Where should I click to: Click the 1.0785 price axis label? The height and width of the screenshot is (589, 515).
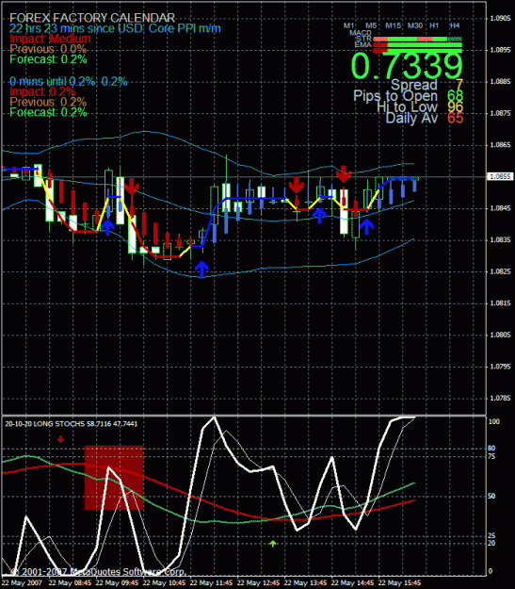pyautogui.click(x=500, y=399)
